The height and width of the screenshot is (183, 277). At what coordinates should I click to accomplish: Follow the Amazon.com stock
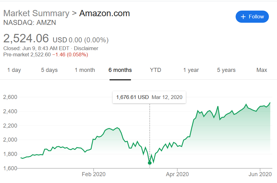(x=252, y=16)
